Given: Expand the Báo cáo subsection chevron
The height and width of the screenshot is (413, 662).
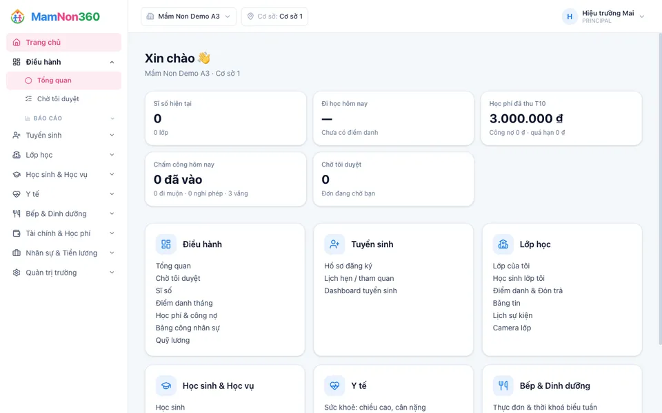Looking at the screenshot, I should 112,118.
